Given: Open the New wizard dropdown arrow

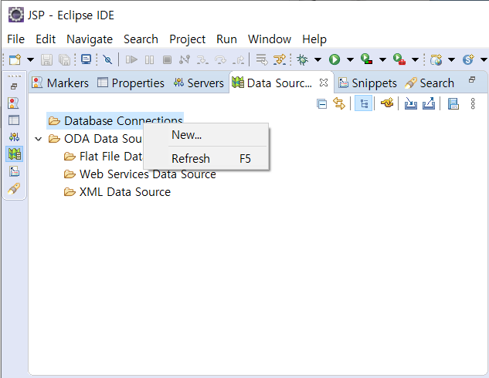Looking at the screenshot, I should tap(30, 59).
